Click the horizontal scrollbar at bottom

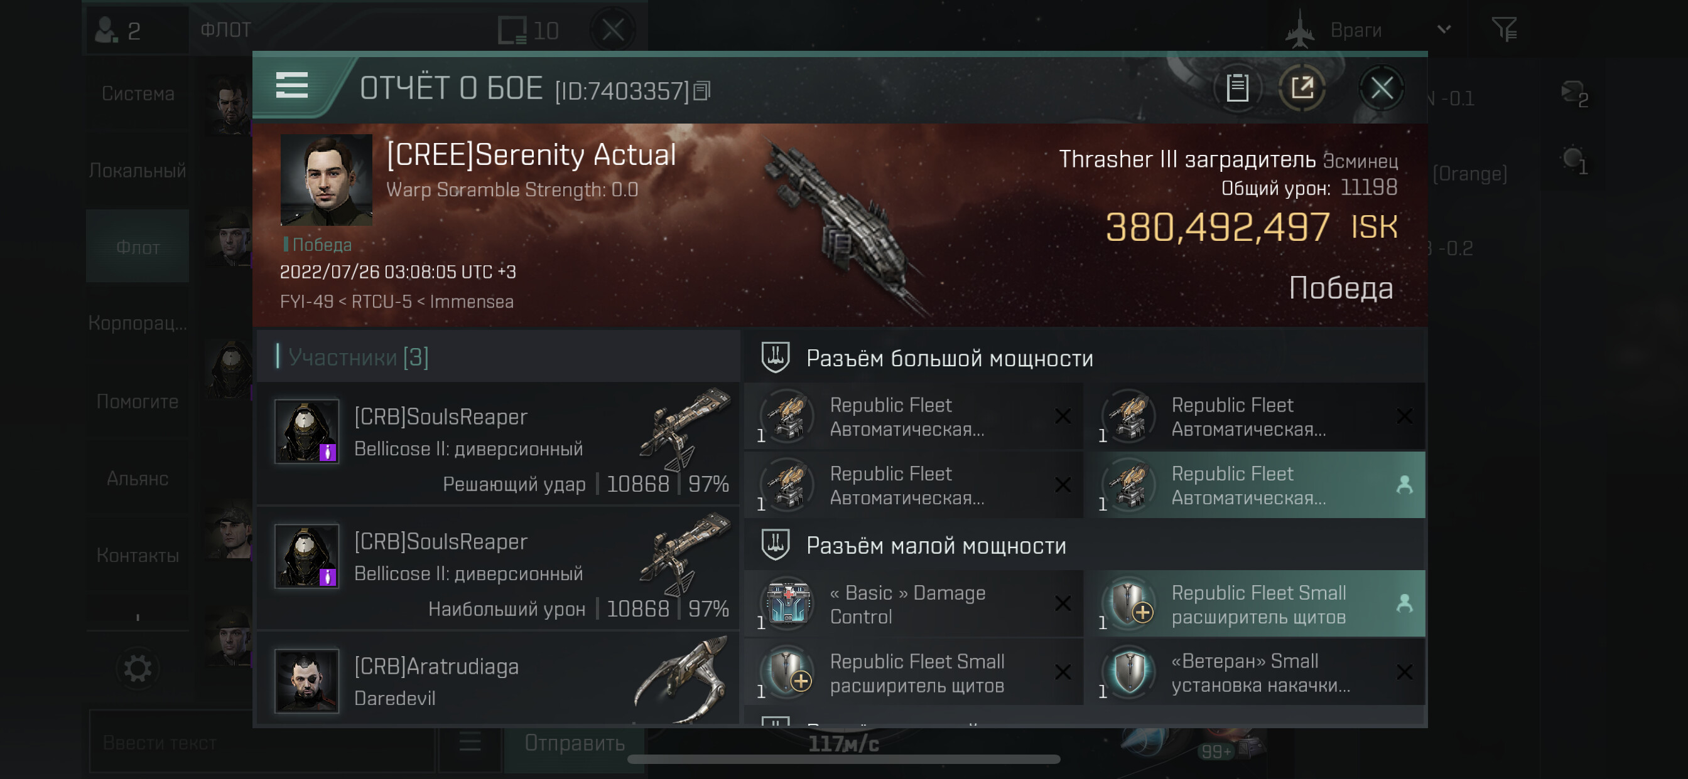[x=843, y=760]
